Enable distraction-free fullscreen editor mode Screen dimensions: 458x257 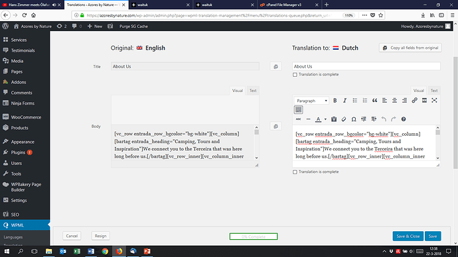coord(434,101)
